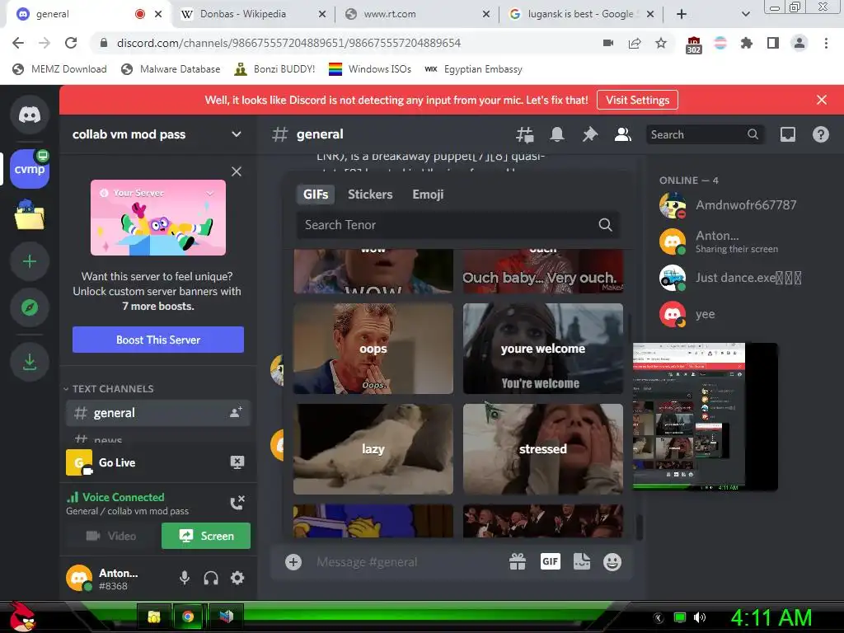Turn on Video camera button
This screenshot has width=844, height=633.
(111, 536)
